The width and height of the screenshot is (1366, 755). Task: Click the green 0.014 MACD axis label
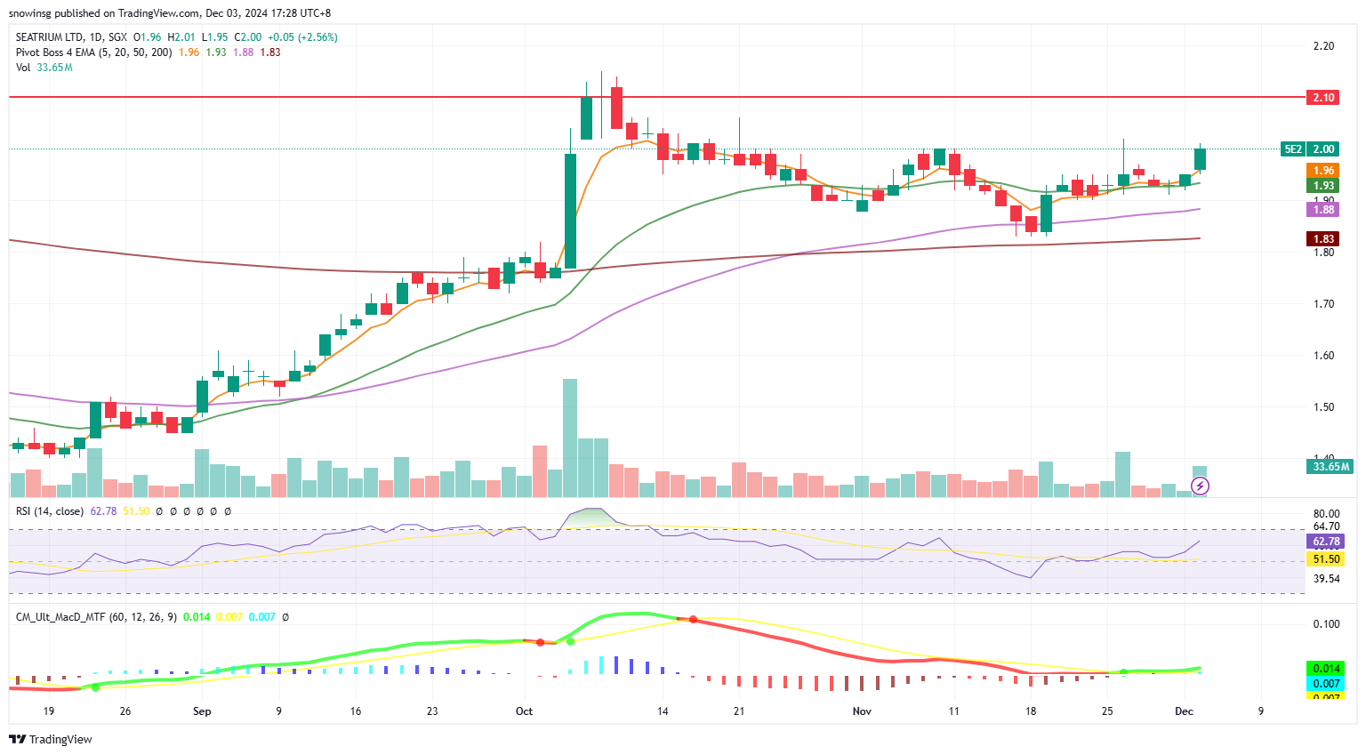[x=1325, y=668]
